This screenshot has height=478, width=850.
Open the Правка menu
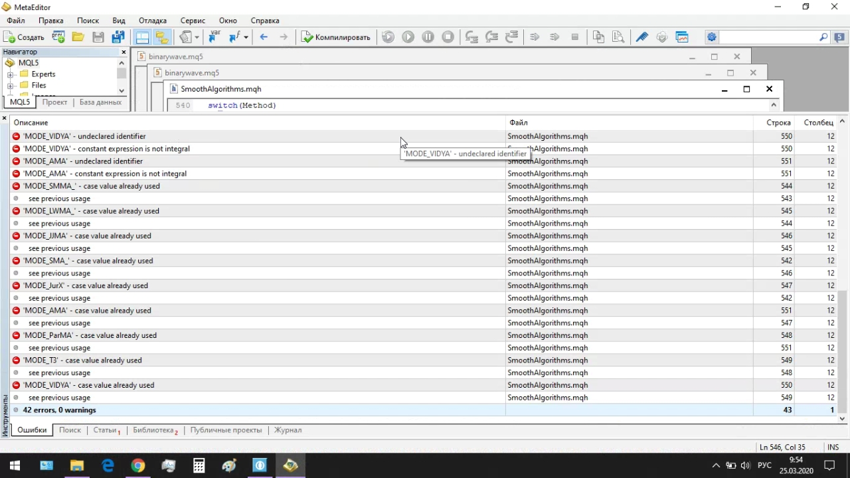[x=51, y=21]
